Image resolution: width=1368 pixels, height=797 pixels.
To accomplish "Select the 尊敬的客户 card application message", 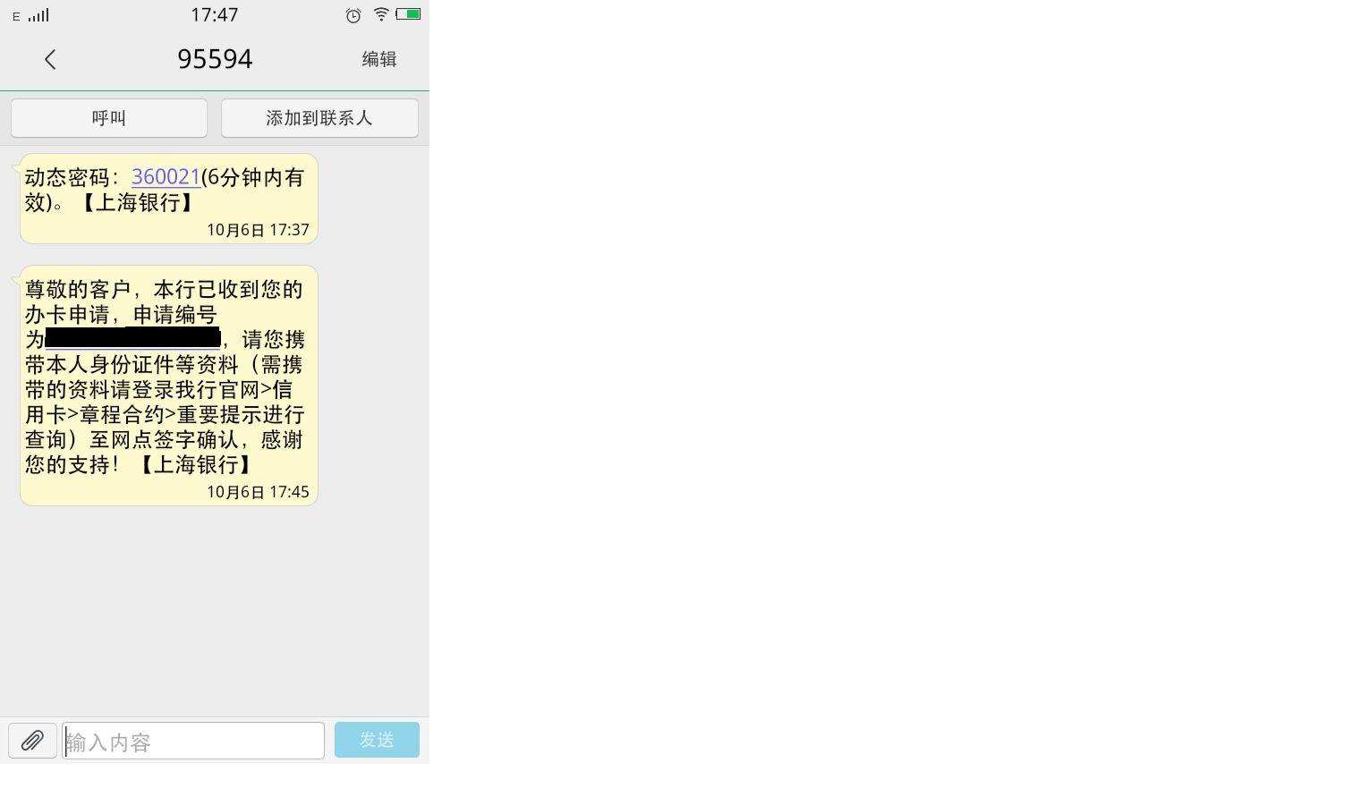I will click(169, 386).
